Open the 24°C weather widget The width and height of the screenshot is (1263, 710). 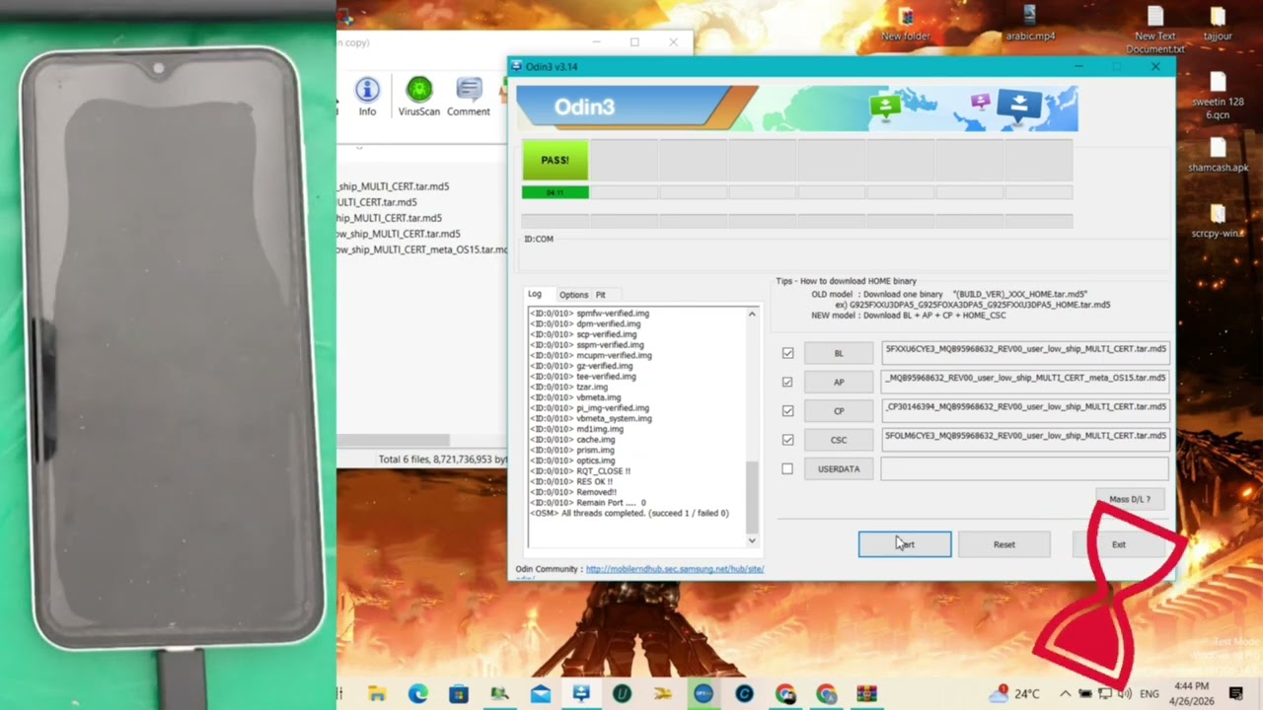click(1014, 693)
